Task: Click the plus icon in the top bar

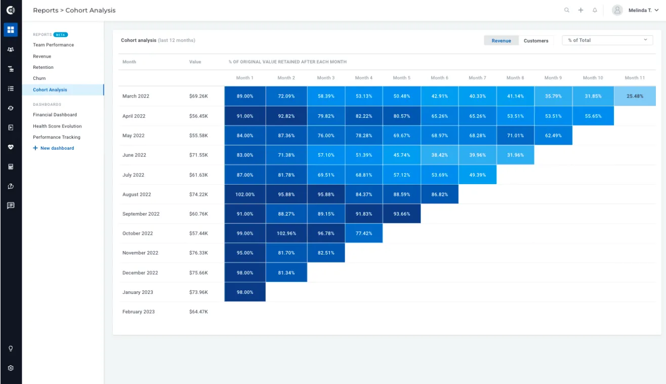Action: tap(581, 10)
